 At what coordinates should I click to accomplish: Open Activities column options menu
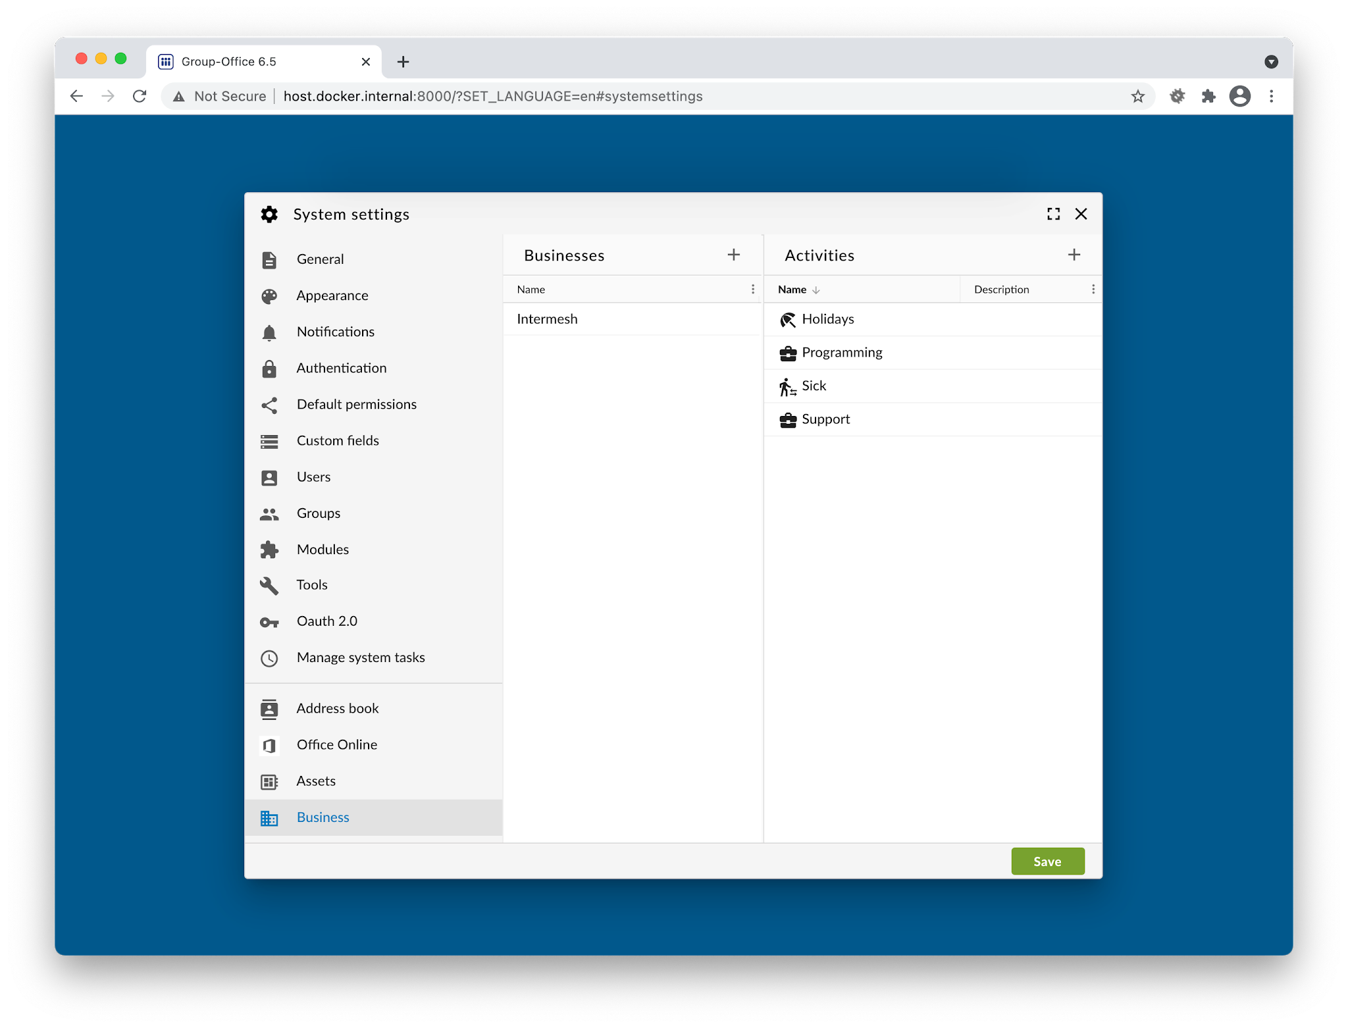pos(1093,290)
